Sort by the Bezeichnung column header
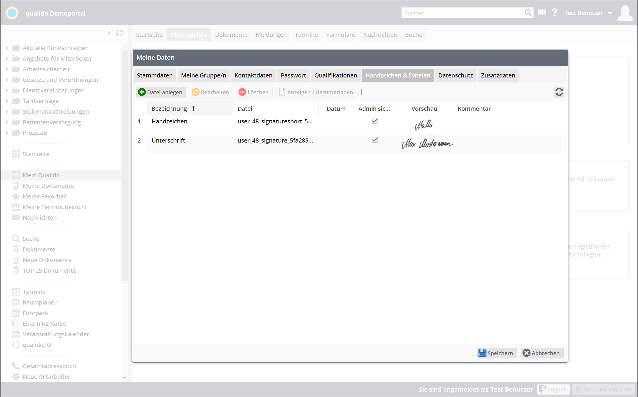This screenshot has height=397, width=638. click(x=169, y=109)
